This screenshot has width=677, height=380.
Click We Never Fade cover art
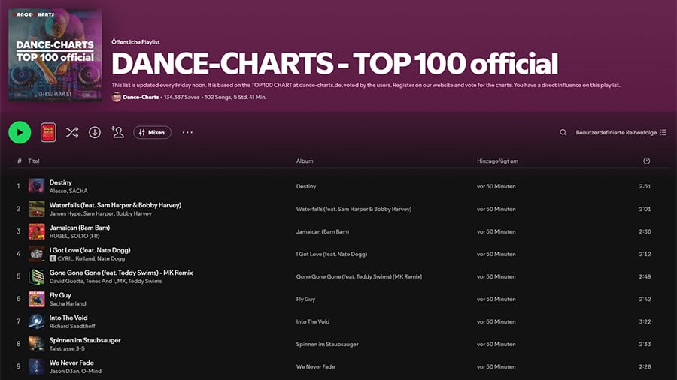pyautogui.click(x=36, y=366)
